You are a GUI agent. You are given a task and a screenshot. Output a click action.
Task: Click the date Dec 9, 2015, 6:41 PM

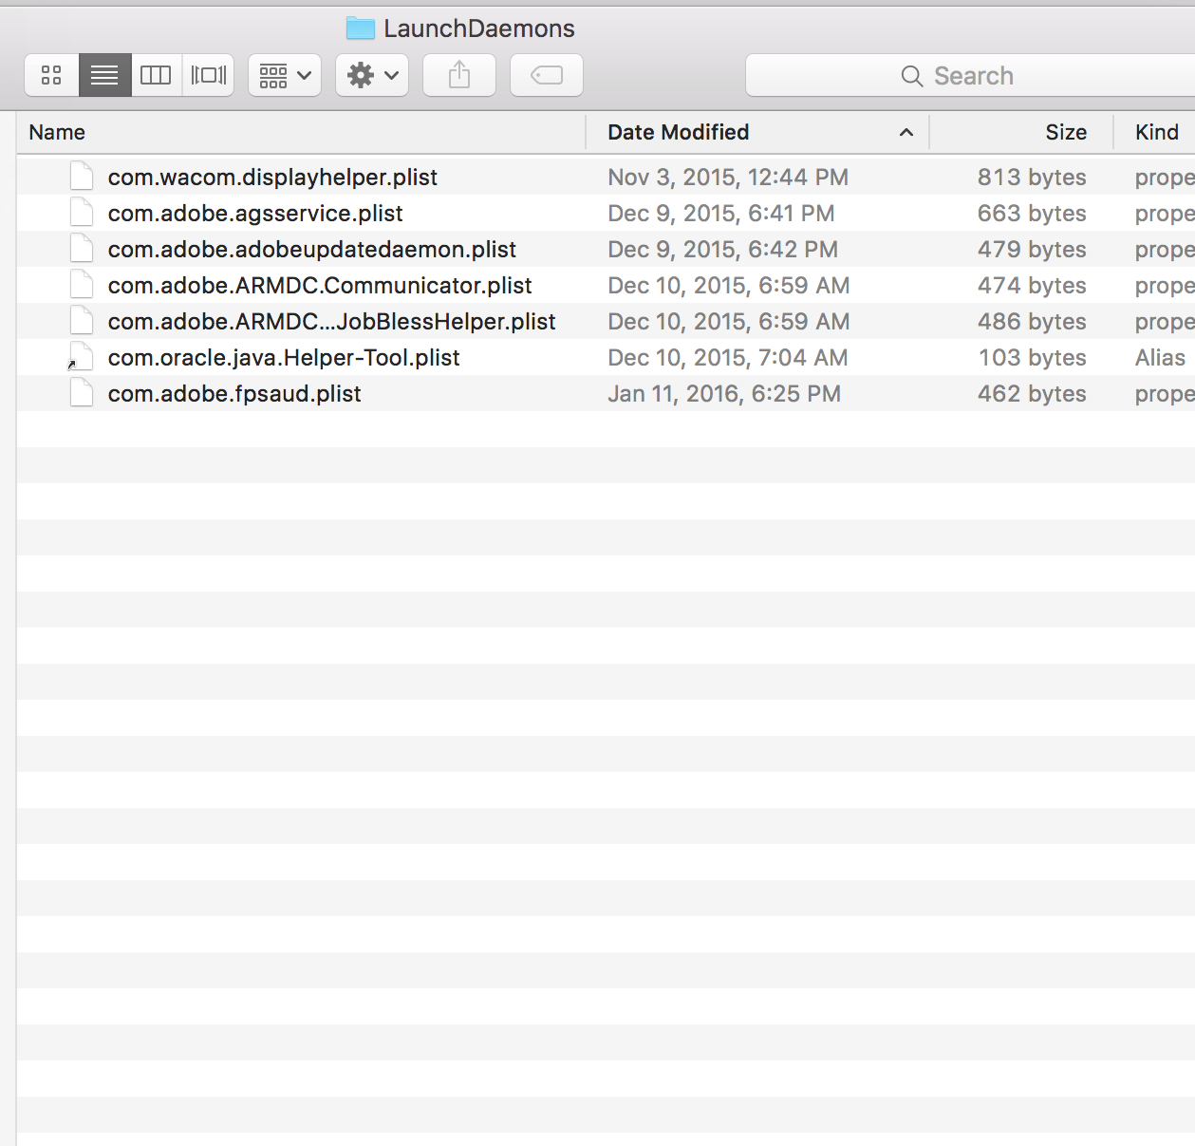pyautogui.click(x=721, y=214)
